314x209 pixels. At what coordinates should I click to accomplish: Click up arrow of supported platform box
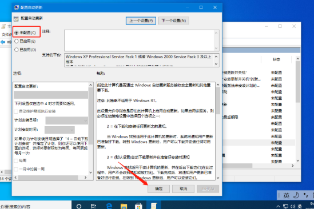click(x=216, y=57)
